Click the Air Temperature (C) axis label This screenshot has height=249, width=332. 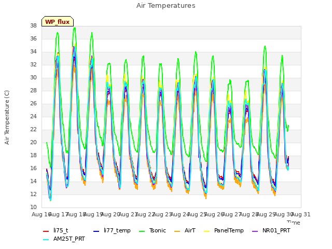tap(7, 117)
